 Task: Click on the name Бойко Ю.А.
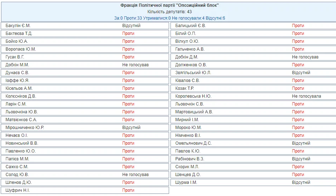[17, 41]
